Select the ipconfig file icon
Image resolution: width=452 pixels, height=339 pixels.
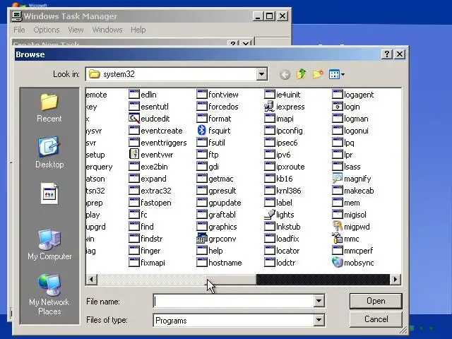pos(270,131)
